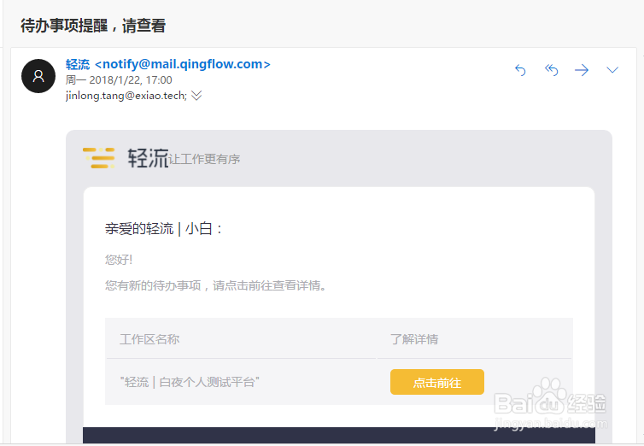
Task: Click the email subject 待办事项提醒，请查看
Action: [x=93, y=26]
